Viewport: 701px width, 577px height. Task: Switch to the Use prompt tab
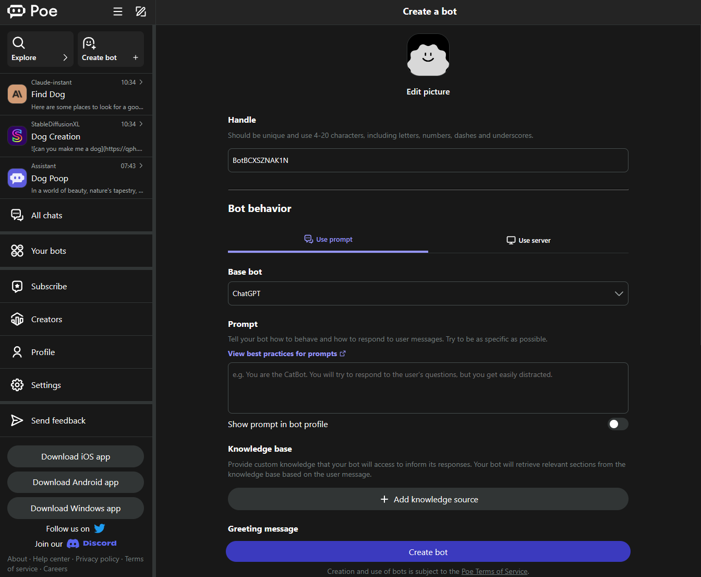click(328, 240)
